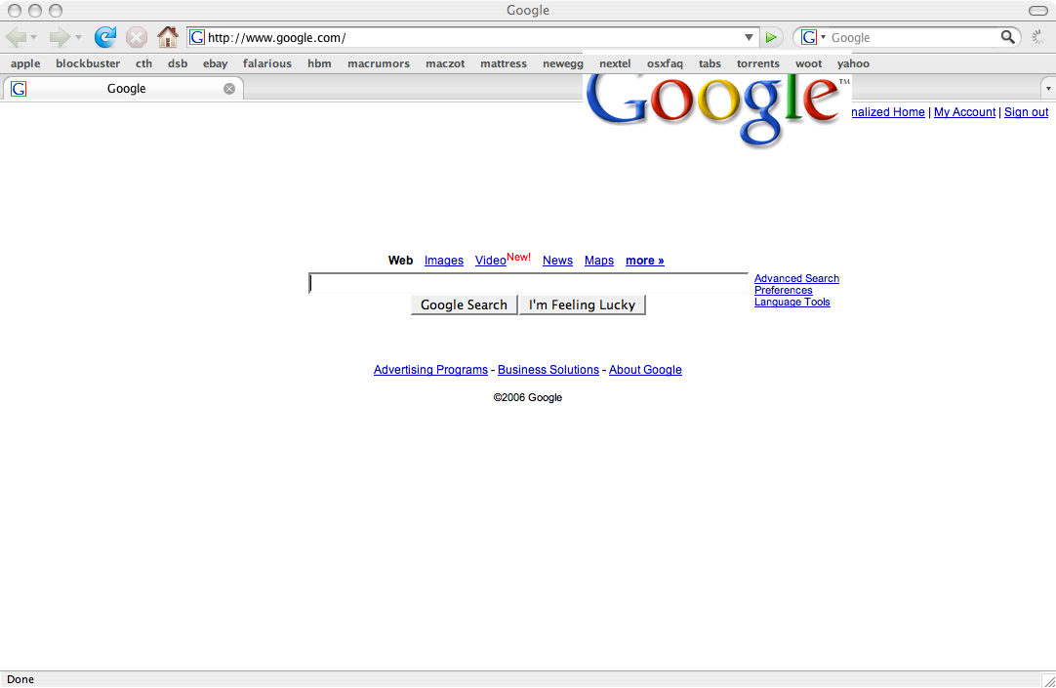The height and width of the screenshot is (688, 1056).
Task: Click the toolbar Google search field
Action: pos(914,38)
